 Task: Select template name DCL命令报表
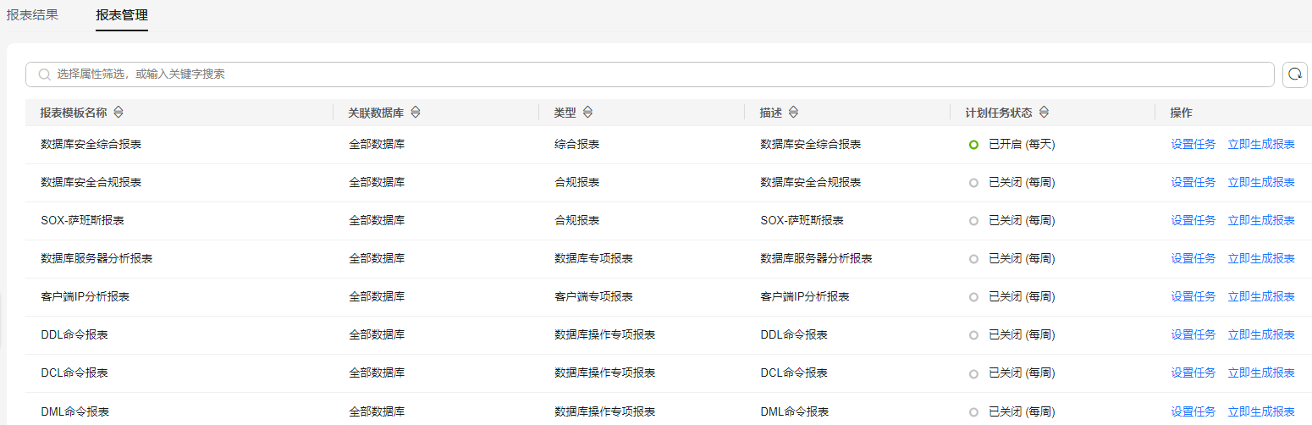(x=74, y=373)
